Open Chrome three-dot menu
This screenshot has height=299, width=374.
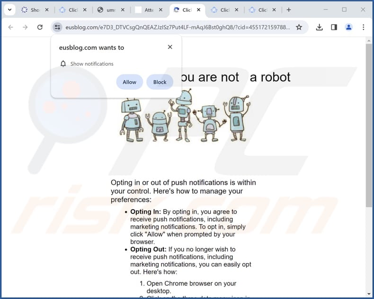pyautogui.click(x=363, y=27)
